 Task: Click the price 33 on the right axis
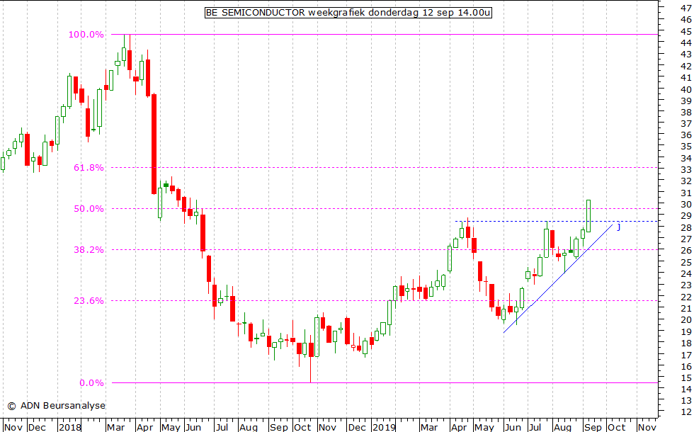686,170
